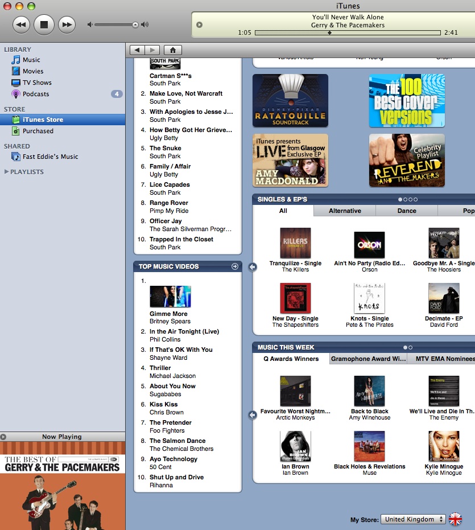Open the My Store country dropdown

click(413, 519)
